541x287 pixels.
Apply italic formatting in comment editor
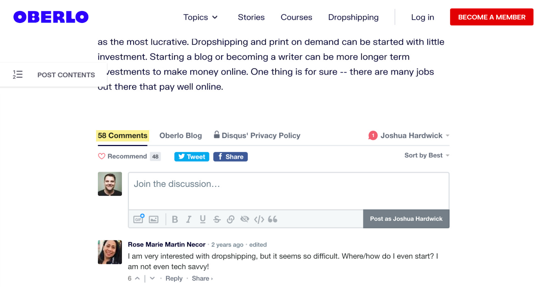[189, 220]
